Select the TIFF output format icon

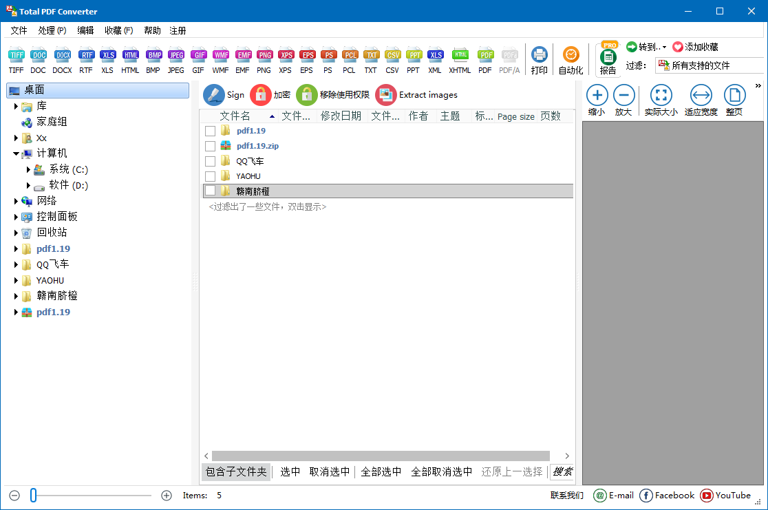17,56
